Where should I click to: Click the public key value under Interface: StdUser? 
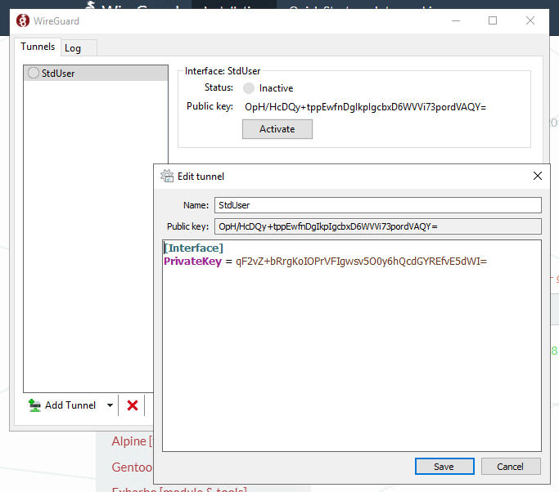(x=365, y=106)
